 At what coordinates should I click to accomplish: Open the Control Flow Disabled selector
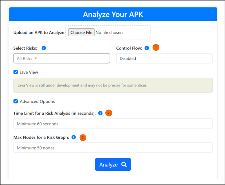point(164,58)
